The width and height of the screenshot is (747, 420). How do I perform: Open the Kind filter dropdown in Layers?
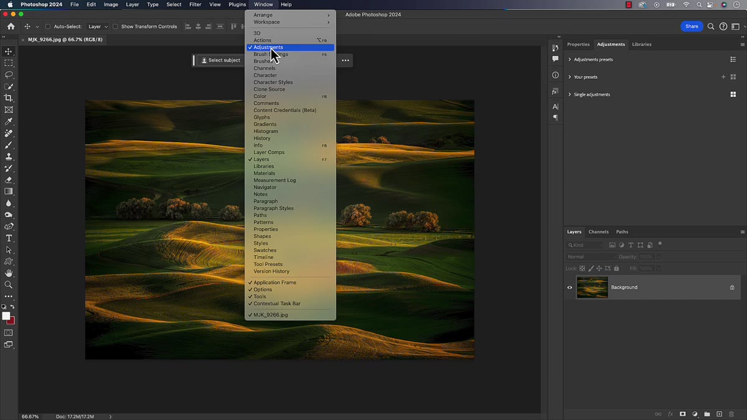(x=585, y=245)
